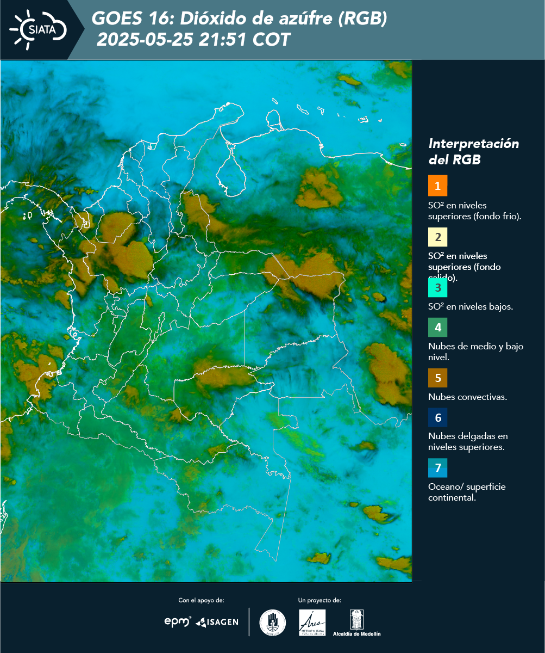Click the Alcaldía de Medellín logo
Image resolution: width=545 pixels, height=653 pixels.
click(x=357, y=623)
